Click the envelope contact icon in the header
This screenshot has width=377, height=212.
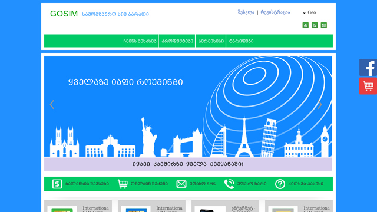click(x=323, y=25)
